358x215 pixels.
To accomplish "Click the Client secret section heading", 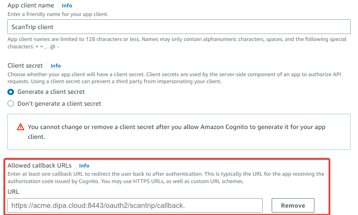I will click(x=25, y=66).
